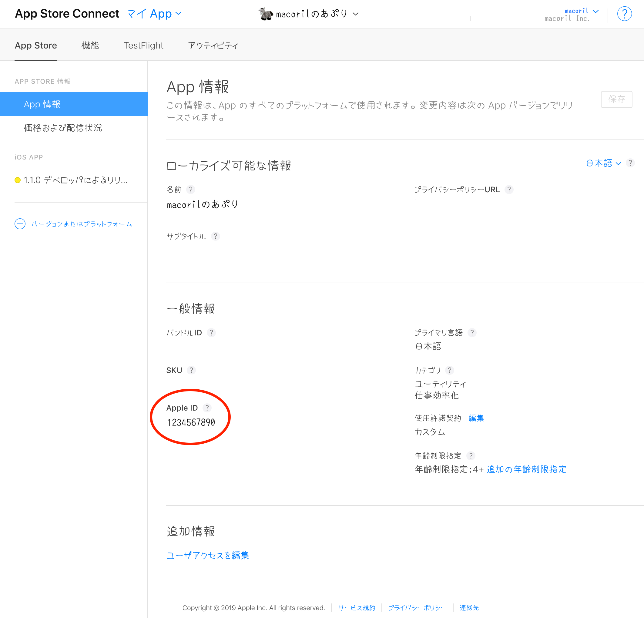Viewport: 644px width, 618px height.
Task: Open the 年齢制限指定 help tooltip
Action: 471,456
